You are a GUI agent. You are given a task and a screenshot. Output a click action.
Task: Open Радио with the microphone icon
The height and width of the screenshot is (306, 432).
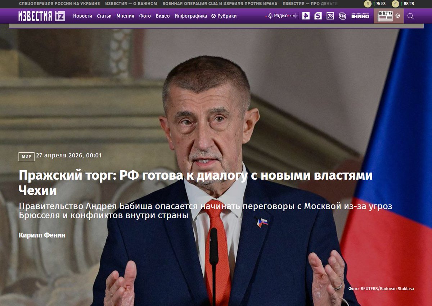[x=278, y=16]
